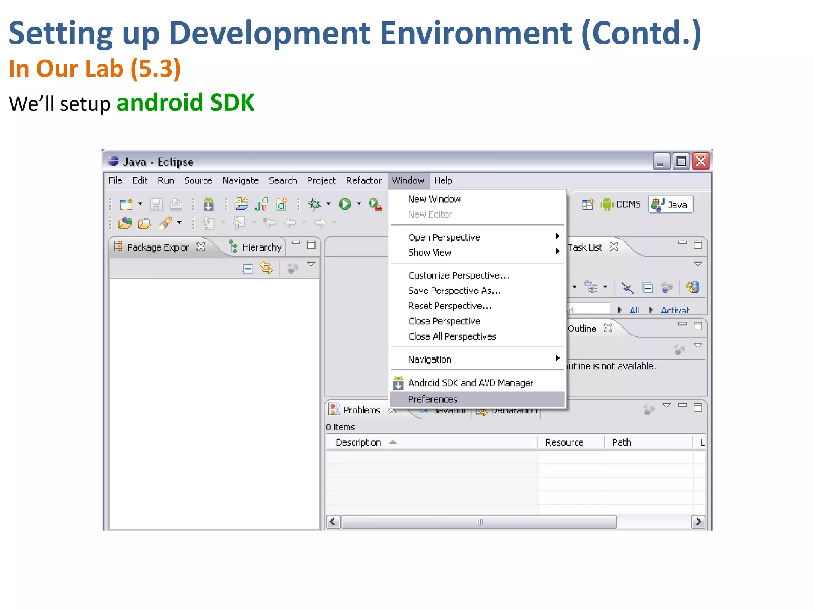Open Problems view menu triangle

tap(667, 405)
